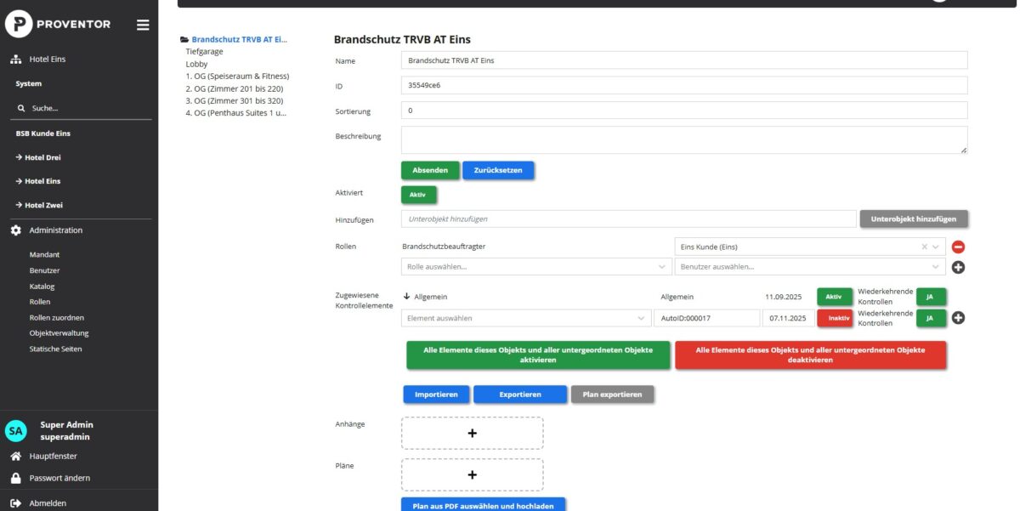Click the plus icon to add role

(x=958, y=267)
